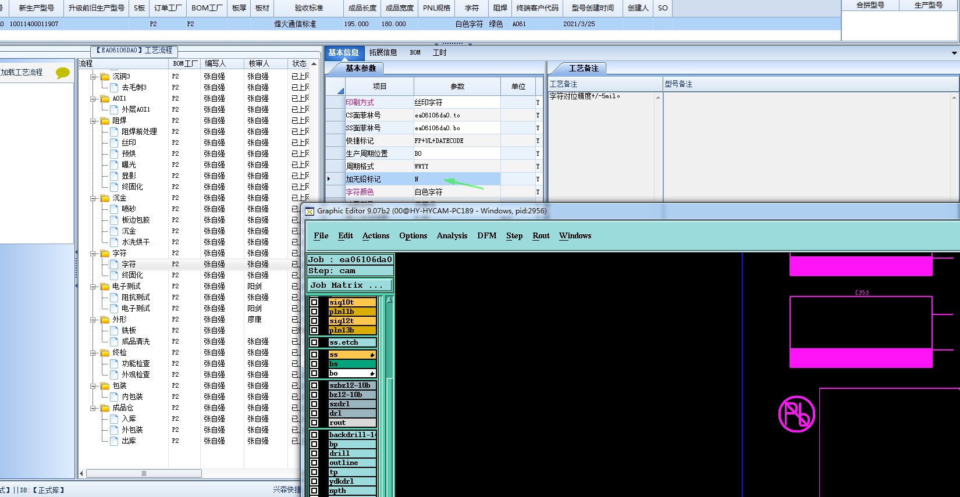The width and height of the screenshot is (960, 497).
Task: Click the folder icon of 沉金
Action: pyautogui.click(x=105, y=198)
